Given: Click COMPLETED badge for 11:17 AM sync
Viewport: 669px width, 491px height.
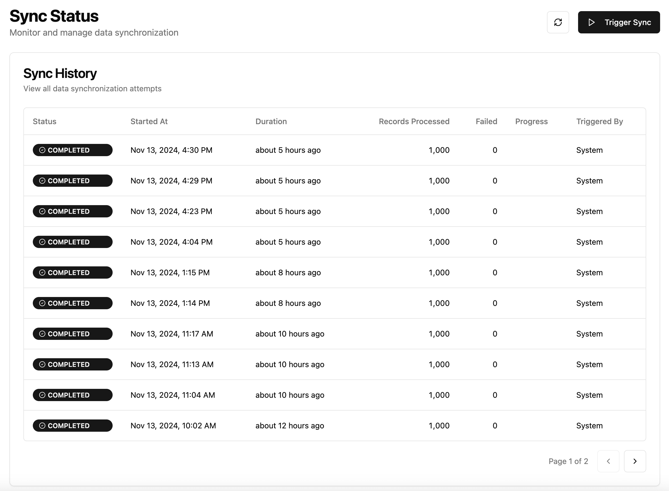Looking at the screenshot, I should click(73, 334).
